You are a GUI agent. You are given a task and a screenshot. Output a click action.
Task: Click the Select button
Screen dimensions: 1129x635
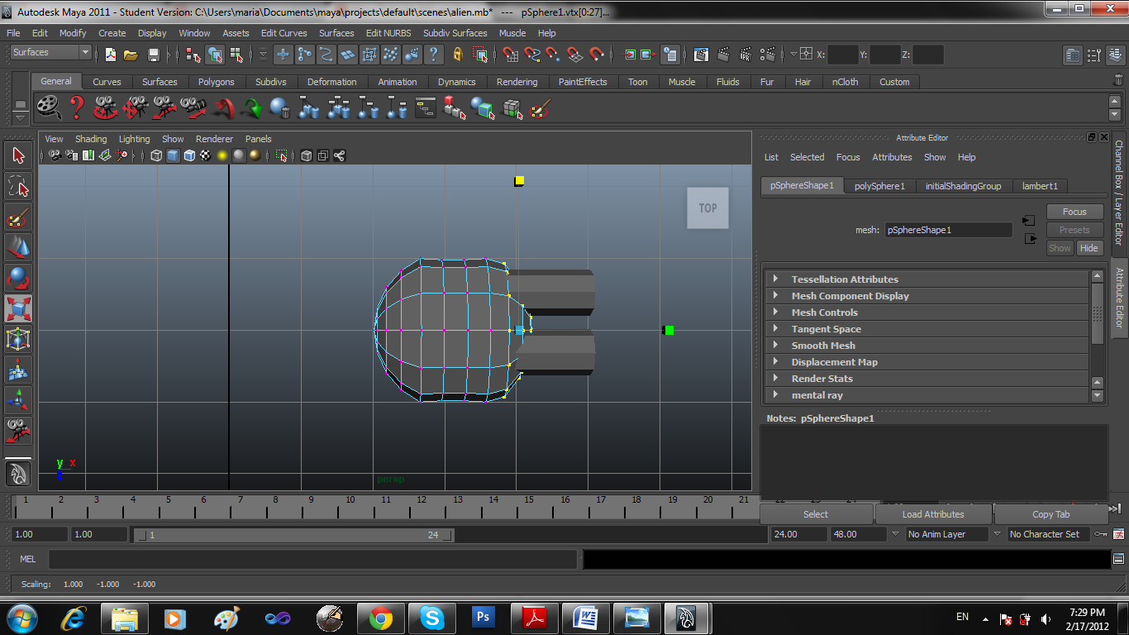pos(816,514)
